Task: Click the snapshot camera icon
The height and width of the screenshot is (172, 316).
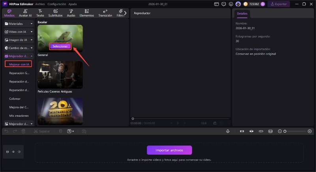Action: [x=215, y=123]
